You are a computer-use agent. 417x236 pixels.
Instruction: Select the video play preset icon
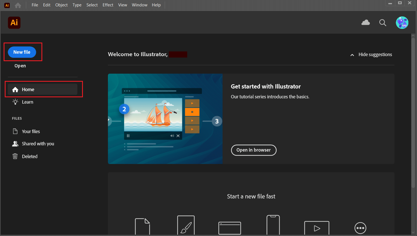(x=317, y=228)
